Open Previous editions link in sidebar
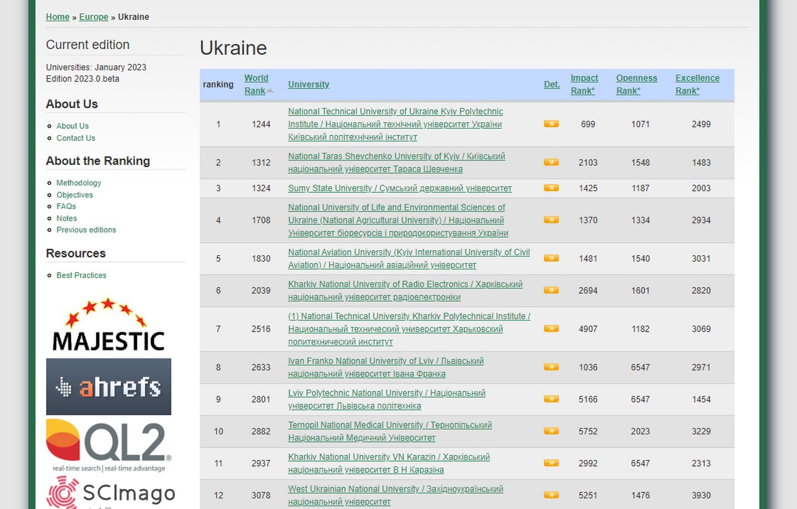The height and width of the screenshot is (509, 797). (86, 230)
